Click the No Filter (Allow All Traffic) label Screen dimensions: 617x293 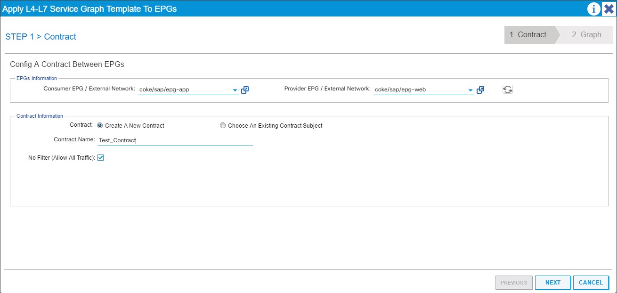[62, 157]
